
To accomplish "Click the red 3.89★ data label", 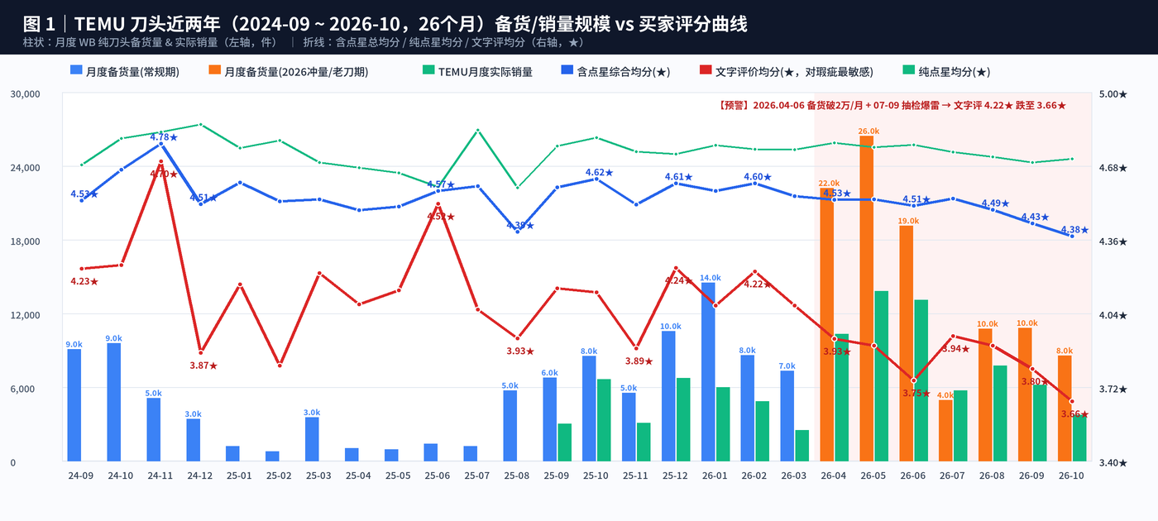I will pyautogui.click(x=639, y=361).
